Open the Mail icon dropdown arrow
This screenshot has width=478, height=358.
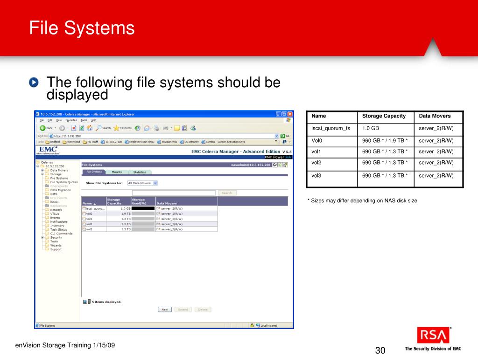[x=151, y=129]
